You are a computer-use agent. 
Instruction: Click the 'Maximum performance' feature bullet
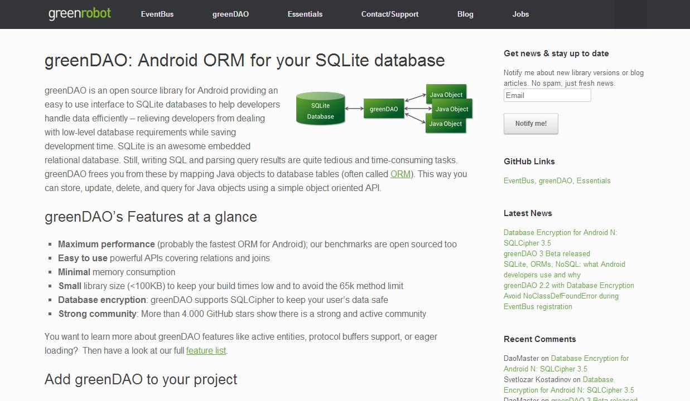(257, 244)
